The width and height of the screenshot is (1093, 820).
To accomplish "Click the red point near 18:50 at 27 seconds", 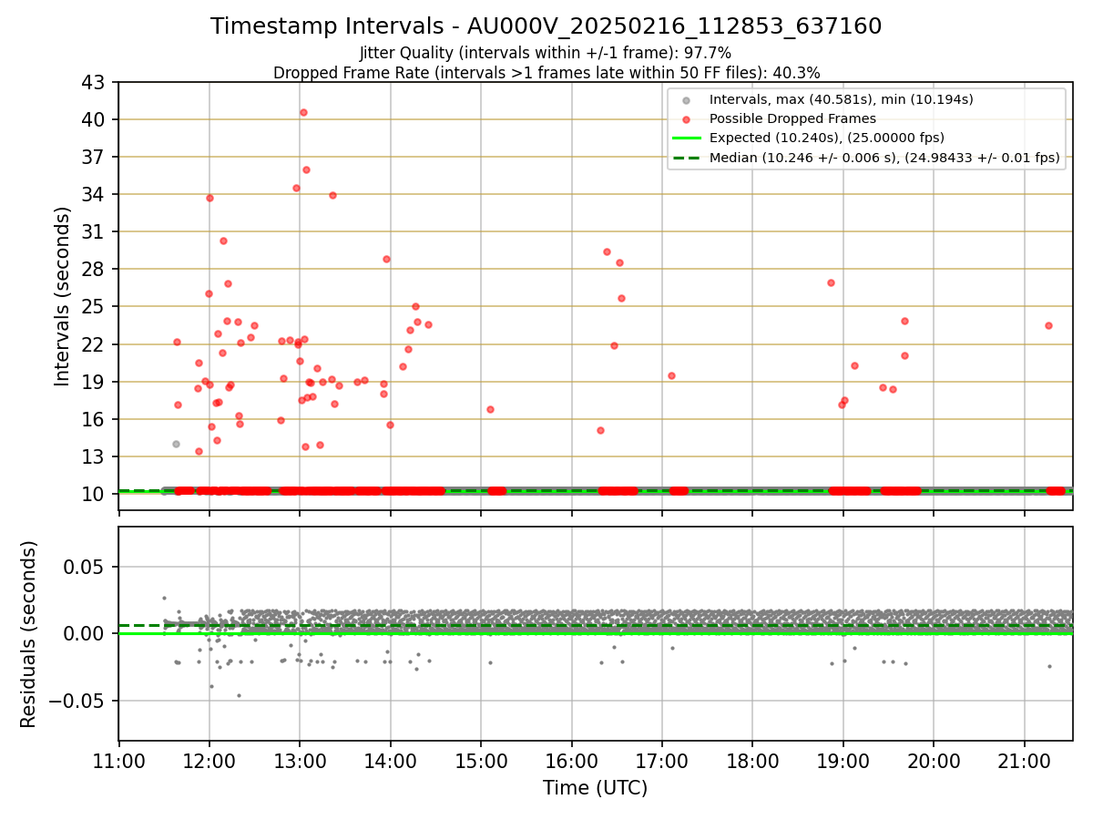I will pyautogui.click(x=831, y=282).
